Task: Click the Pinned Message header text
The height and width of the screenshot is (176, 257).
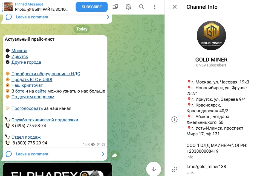Action: [x=29, y=4]
